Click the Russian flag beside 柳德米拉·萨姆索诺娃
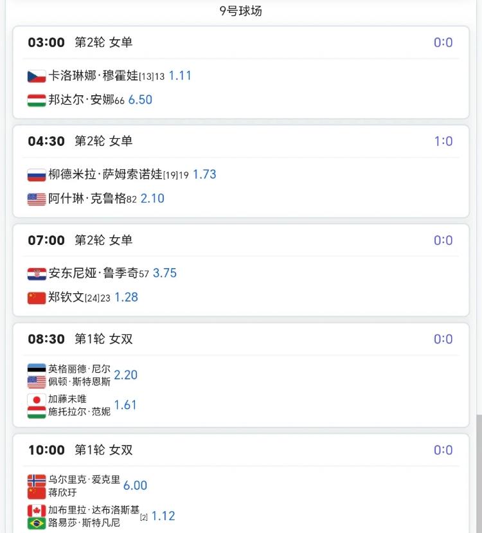 (37, 175)
